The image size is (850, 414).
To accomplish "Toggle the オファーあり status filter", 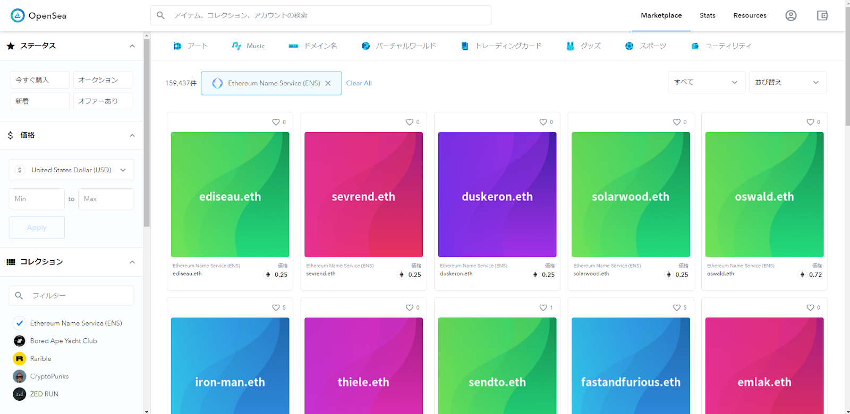I will coord(103,101).
